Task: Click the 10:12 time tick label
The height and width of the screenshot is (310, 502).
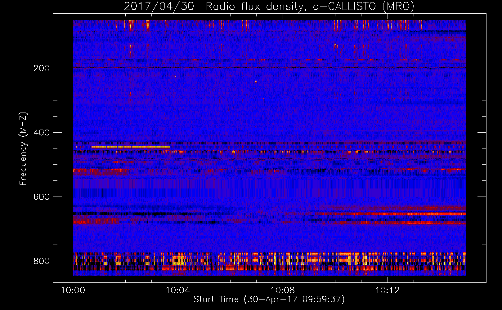Action: pos(388,290)
